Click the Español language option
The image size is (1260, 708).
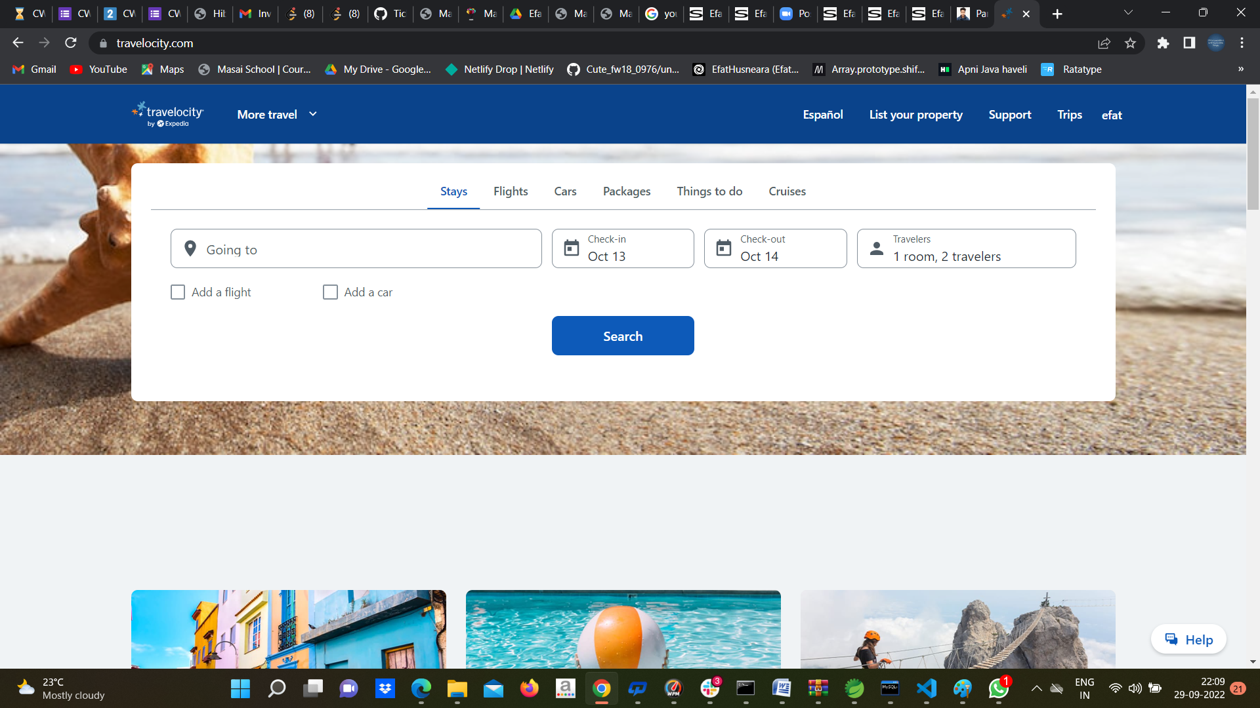click(x=823, y=114)
